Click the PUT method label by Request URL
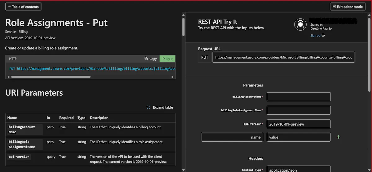Viewport: 372px width, 172px height. pos(205,57)
